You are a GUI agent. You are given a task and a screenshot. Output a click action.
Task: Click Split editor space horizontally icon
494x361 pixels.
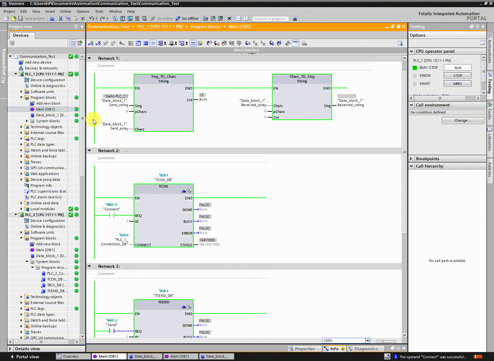pyautogui.click(x=238, y=19)
